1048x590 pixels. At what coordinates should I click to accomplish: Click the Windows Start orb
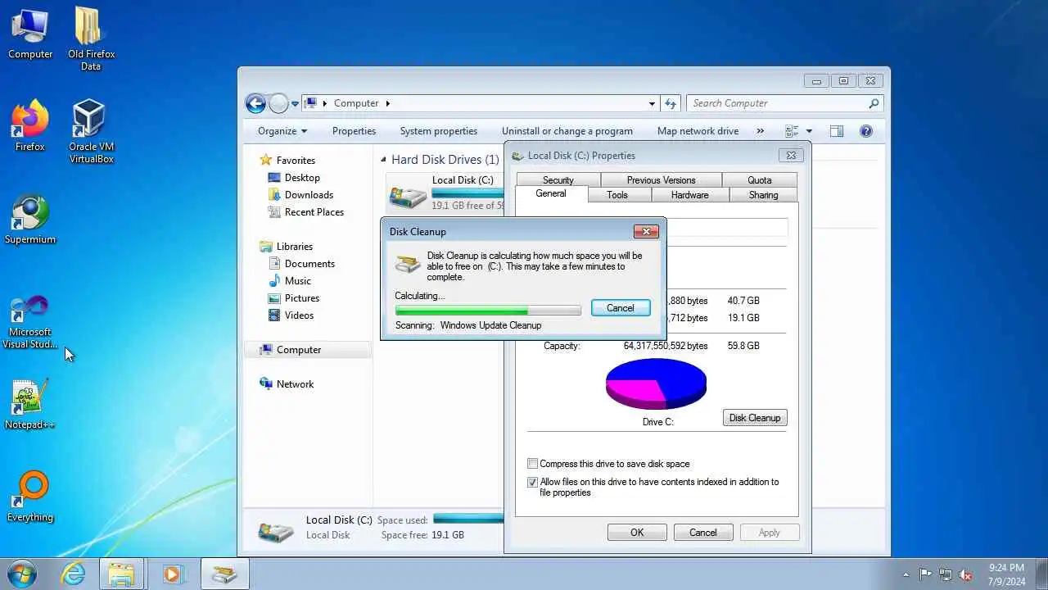coord(22,574)
